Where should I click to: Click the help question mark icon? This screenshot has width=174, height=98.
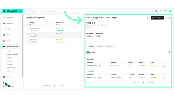point(170,11)
